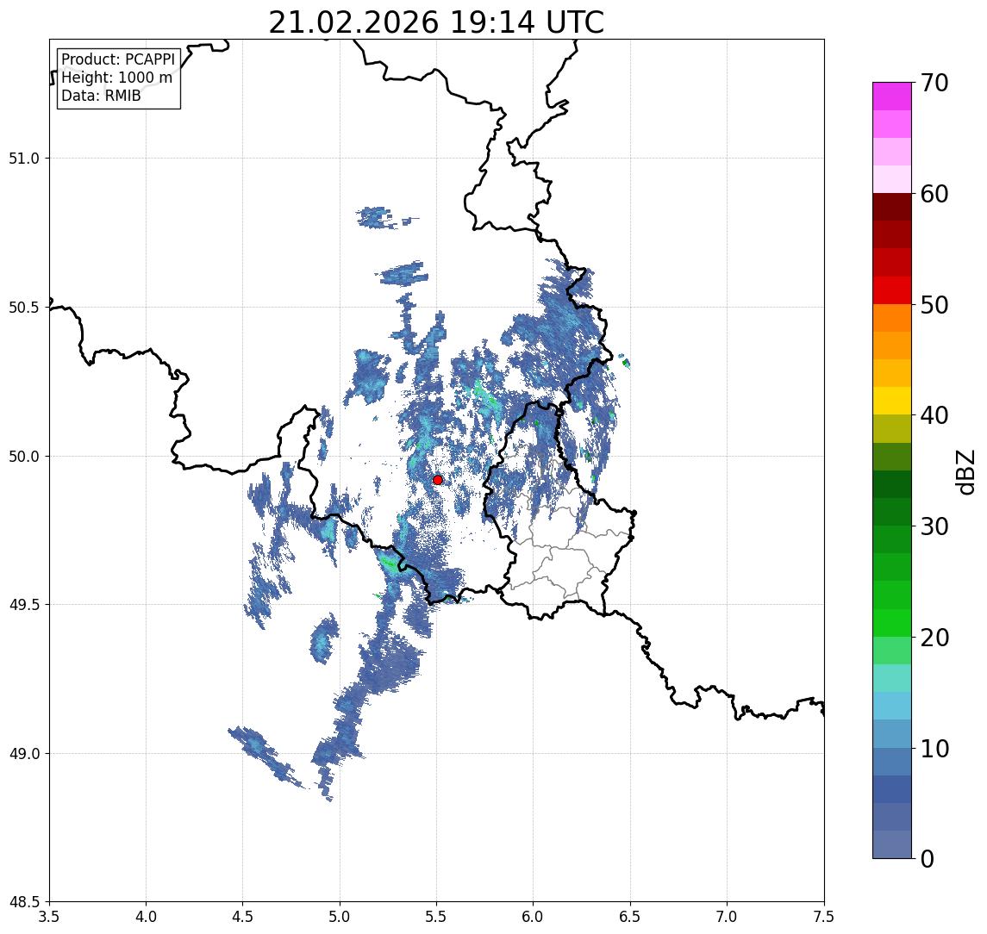Click the yellow swatch just above 40 dBZ

tap(892, 401)
